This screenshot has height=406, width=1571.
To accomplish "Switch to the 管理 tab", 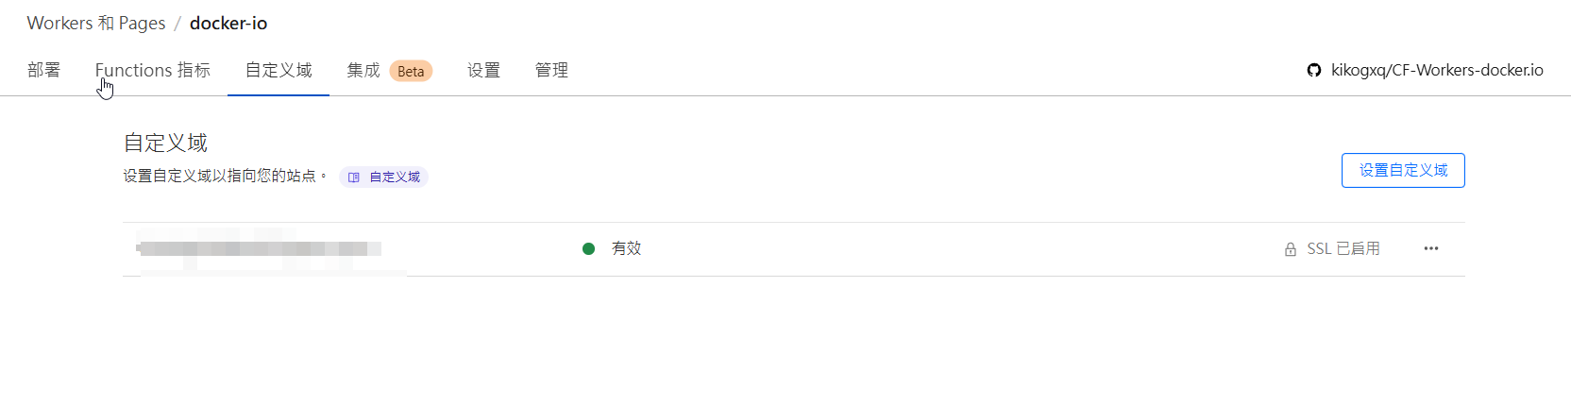I will (551, 70).
